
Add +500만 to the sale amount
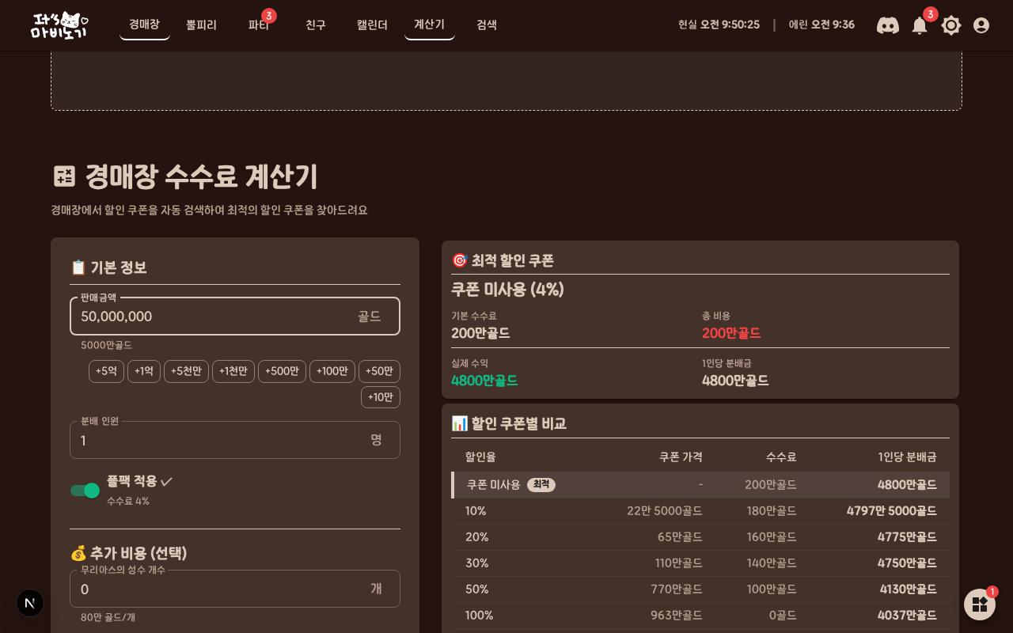point(282,371)
